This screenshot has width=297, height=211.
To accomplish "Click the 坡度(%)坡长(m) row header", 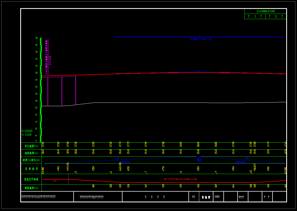I will pos(31,160).
